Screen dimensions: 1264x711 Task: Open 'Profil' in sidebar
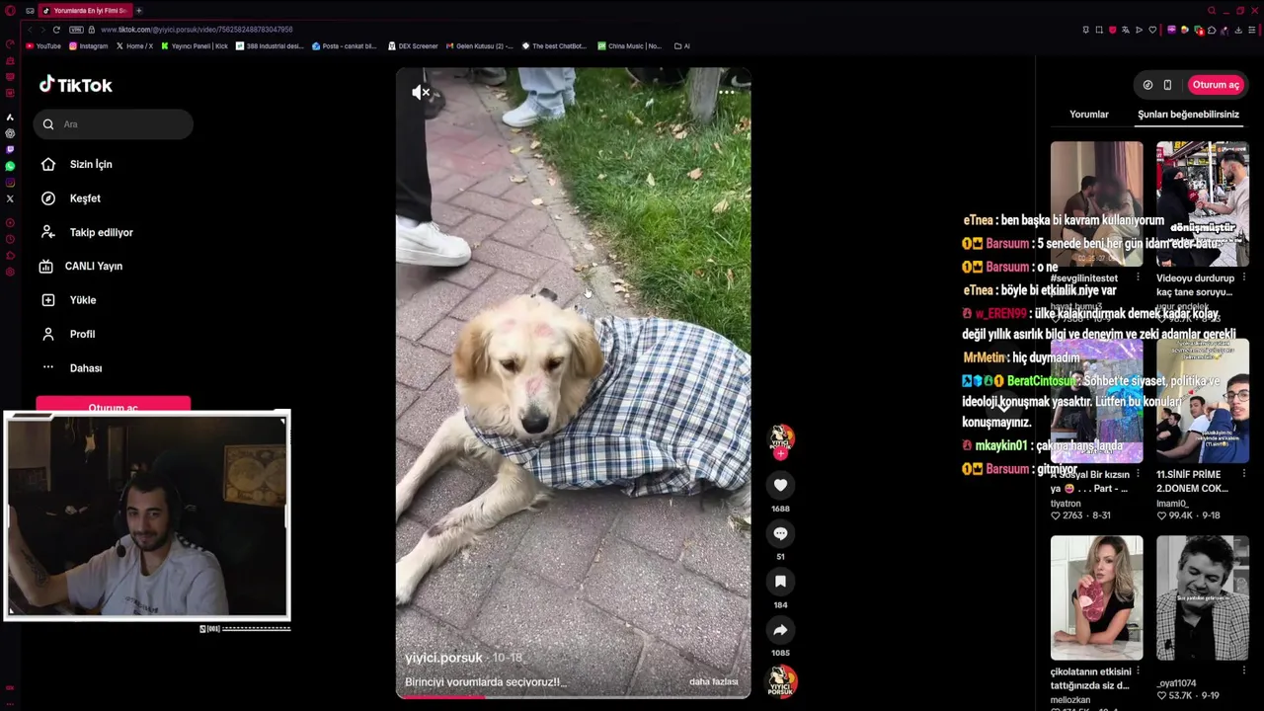pos(82,334)
